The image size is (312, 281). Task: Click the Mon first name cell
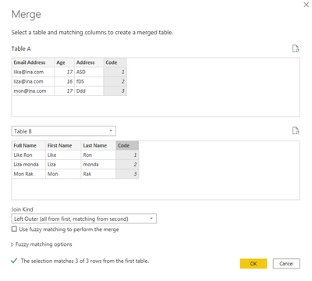coord(63,174)
